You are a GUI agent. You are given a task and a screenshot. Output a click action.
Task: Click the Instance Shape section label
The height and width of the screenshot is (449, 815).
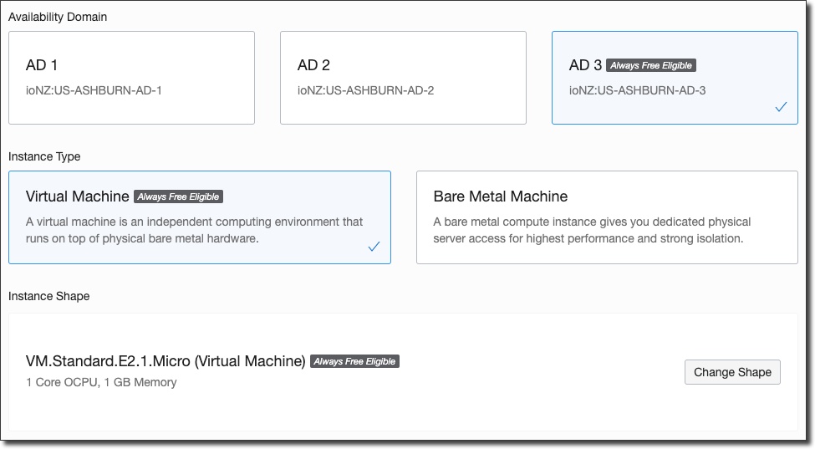[x=48, y=296]
